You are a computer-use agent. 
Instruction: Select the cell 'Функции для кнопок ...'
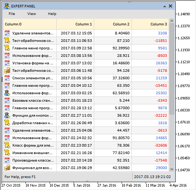coord(30,116)
